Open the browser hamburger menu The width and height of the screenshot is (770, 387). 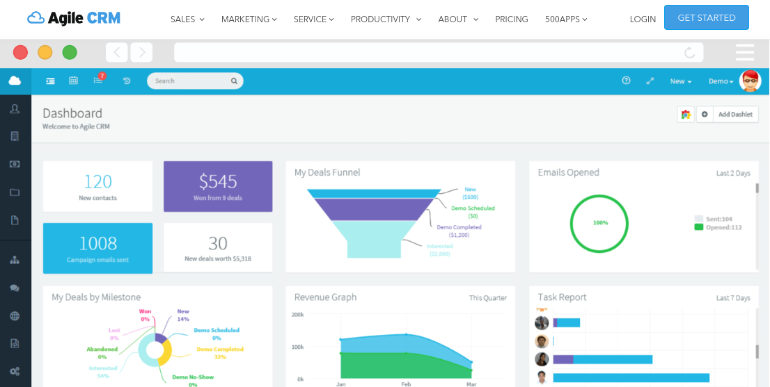pos(745,52)
